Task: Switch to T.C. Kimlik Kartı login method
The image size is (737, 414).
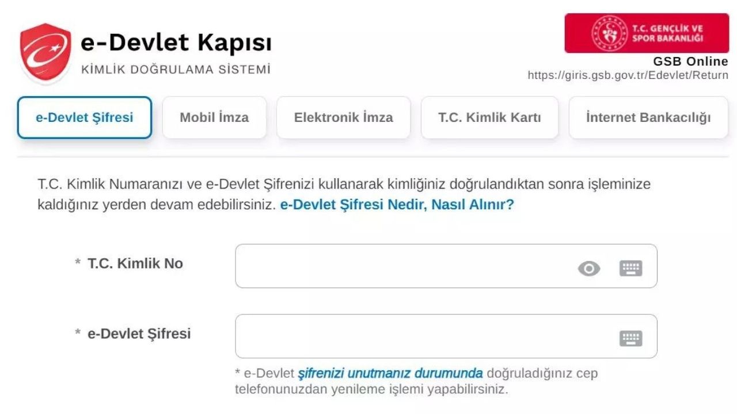Action: tap(490, 117)
